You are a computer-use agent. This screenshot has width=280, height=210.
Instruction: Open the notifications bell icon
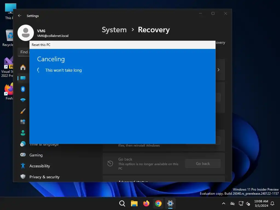pyautogui.click(x=272, y=203)
